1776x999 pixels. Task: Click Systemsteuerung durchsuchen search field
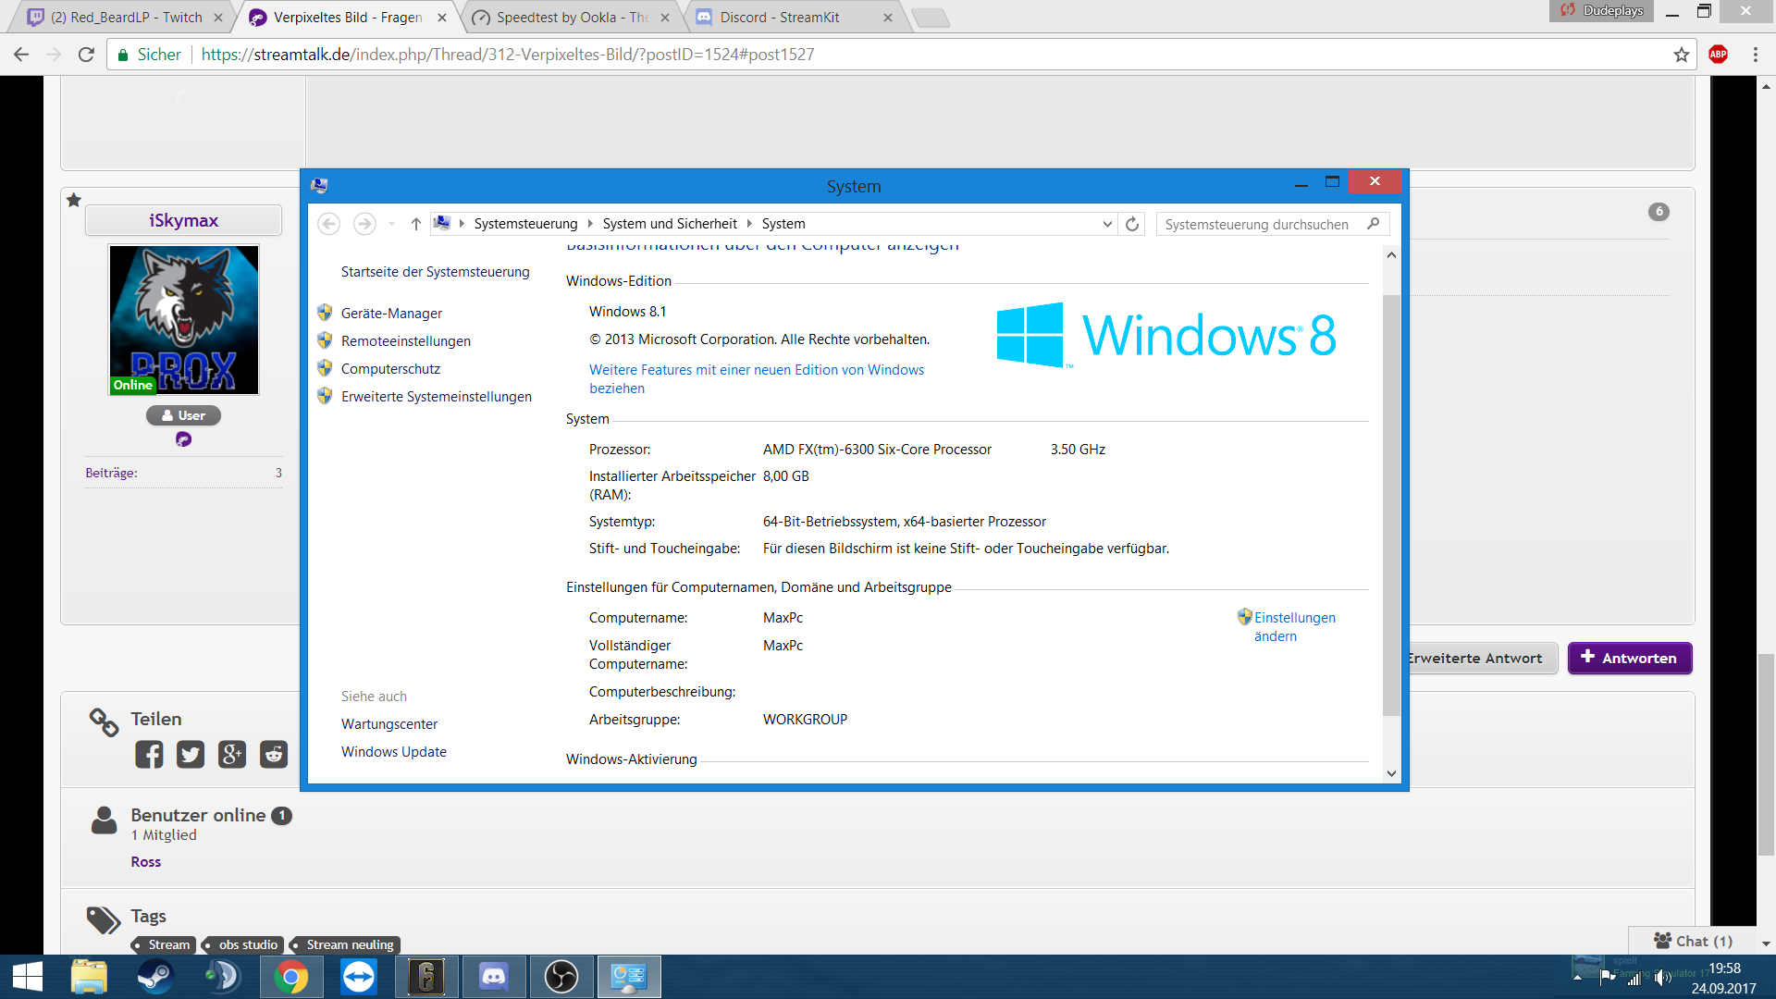1258,224
